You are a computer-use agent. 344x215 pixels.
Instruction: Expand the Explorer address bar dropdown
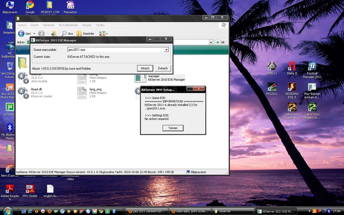click(x=211, y=42)
